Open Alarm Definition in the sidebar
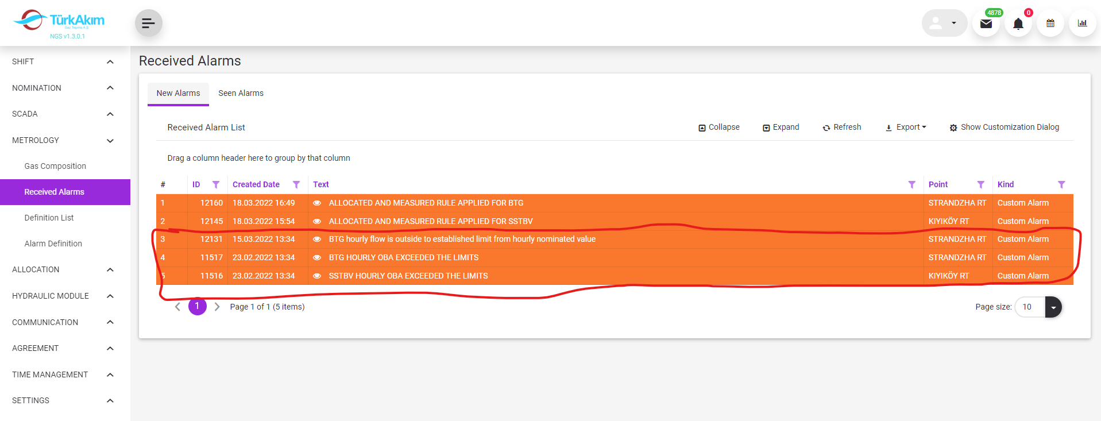 53,244
